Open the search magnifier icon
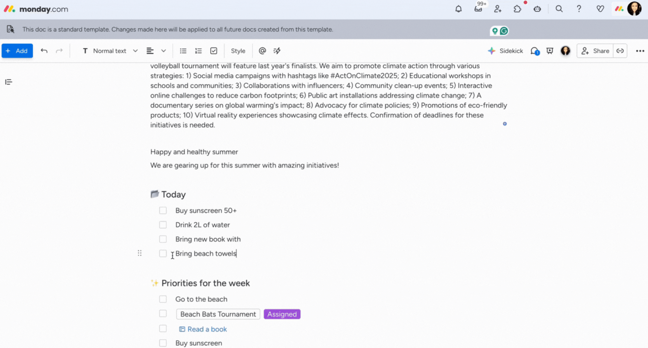 coord(559,9)
